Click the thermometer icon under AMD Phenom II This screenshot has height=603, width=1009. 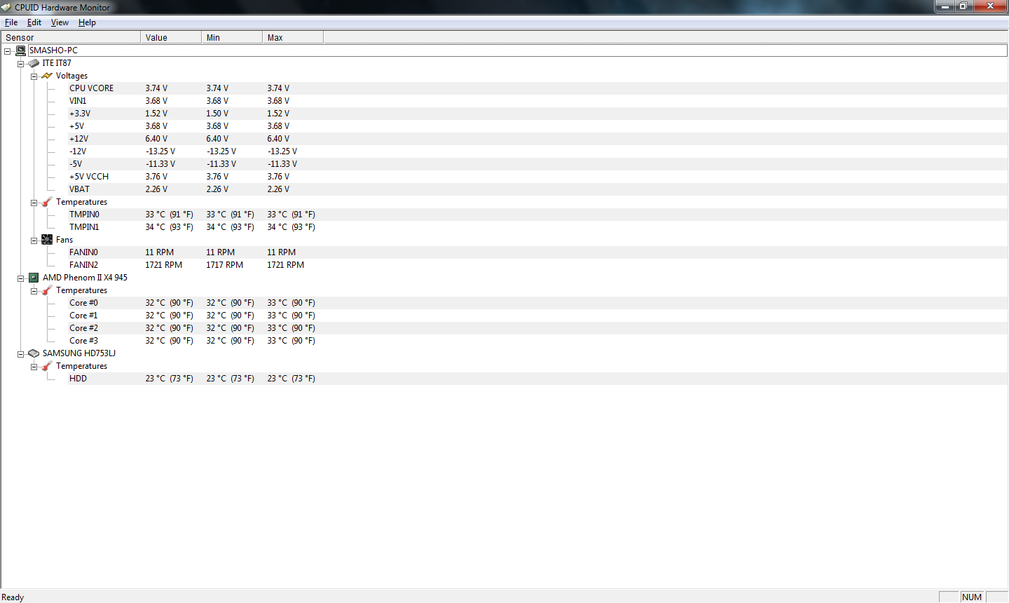(x=47, y=290)
